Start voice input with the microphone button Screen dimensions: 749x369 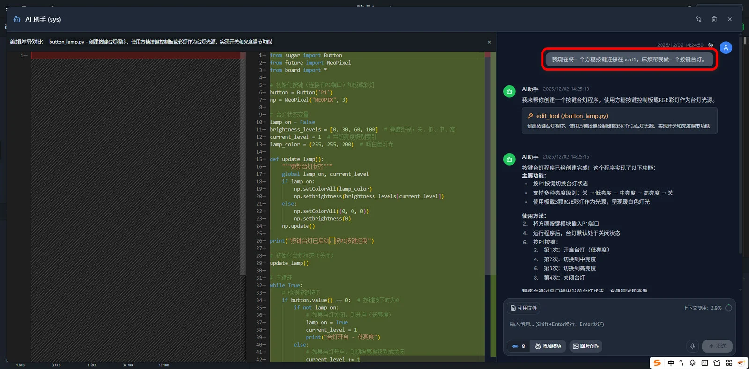pyautogui.click(x=693, y=346)
